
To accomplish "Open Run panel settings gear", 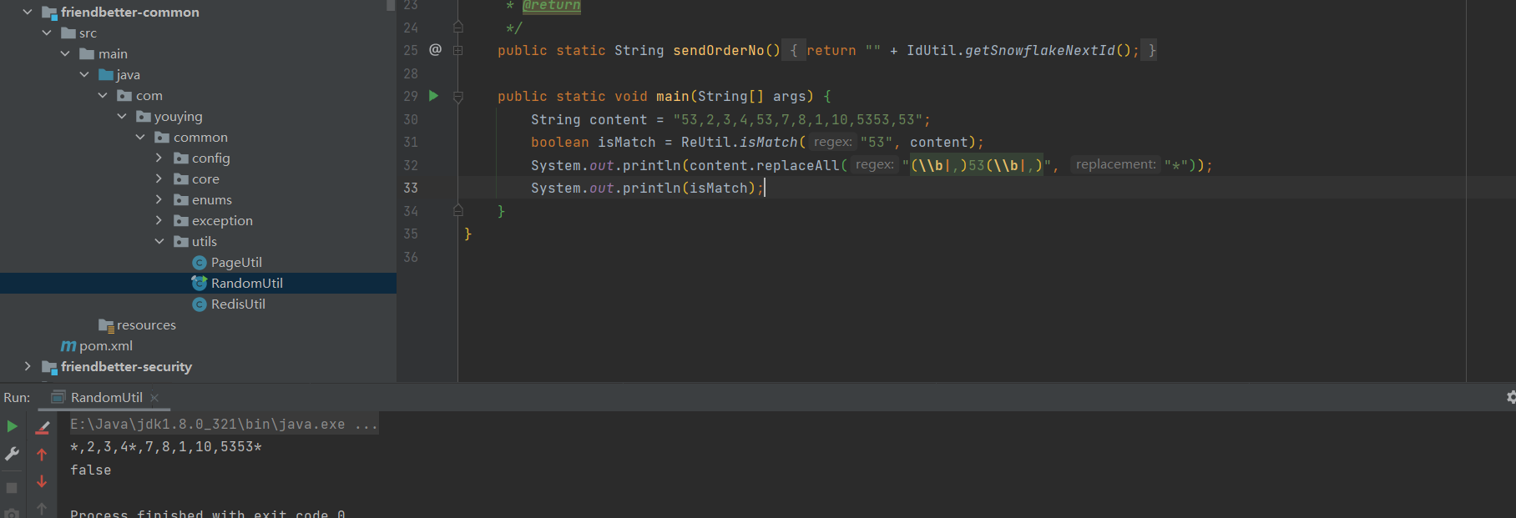I will click(1509, 397).
